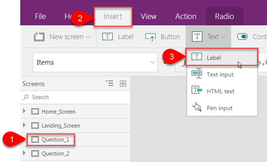
Task: Expand the Question_2 tree node
Action: pyautogui.click(x=24, y=153)
